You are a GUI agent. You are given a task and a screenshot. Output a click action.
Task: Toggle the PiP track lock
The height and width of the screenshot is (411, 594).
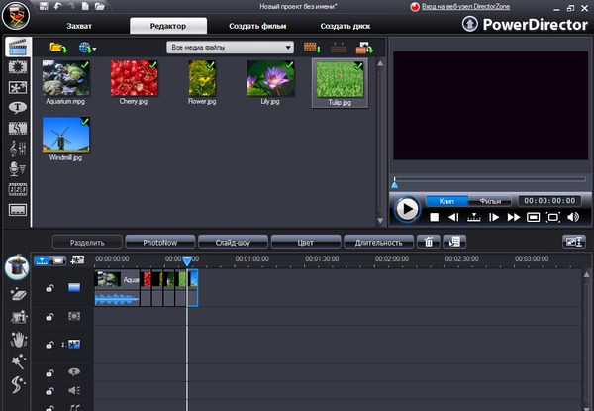click(x=49, y=345)
